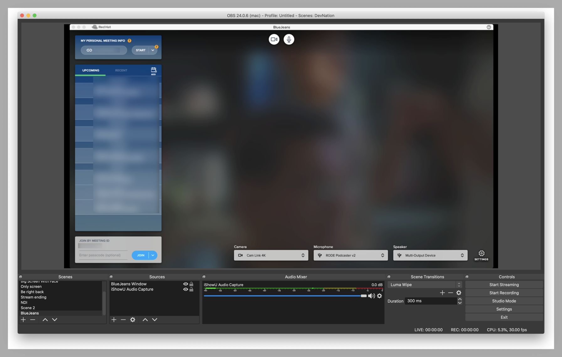Remove selected scene with minus
The width and height of the screenshot is (562, 357).
pos(33,319)
